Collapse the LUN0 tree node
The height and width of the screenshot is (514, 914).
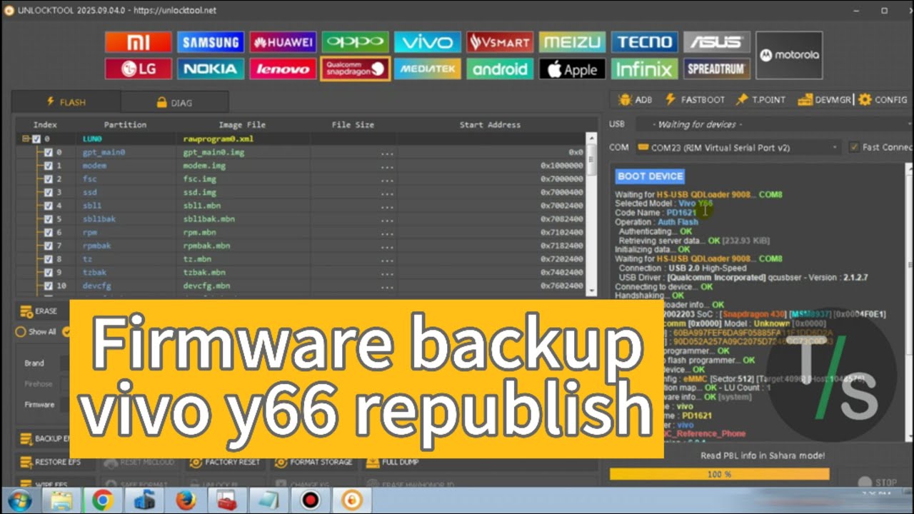26,139
